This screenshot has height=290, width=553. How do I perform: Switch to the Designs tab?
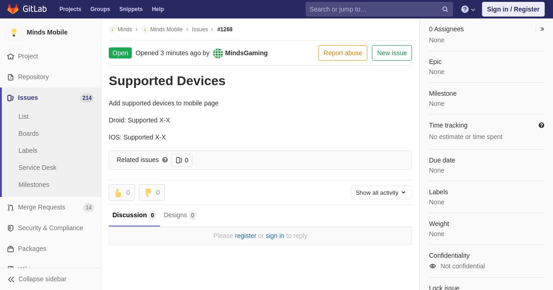pyautogui.click(x=180, y=215)
